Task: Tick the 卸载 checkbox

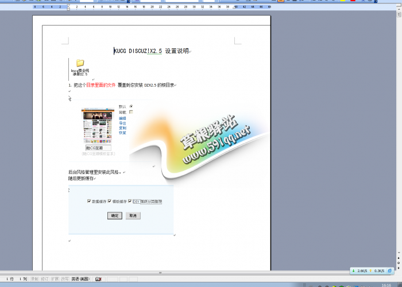Action: pyautogui.click(x=132, y=112)
